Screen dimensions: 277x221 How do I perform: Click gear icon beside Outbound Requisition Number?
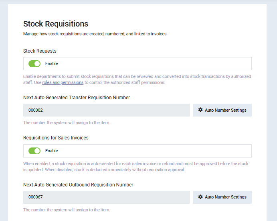200,197
